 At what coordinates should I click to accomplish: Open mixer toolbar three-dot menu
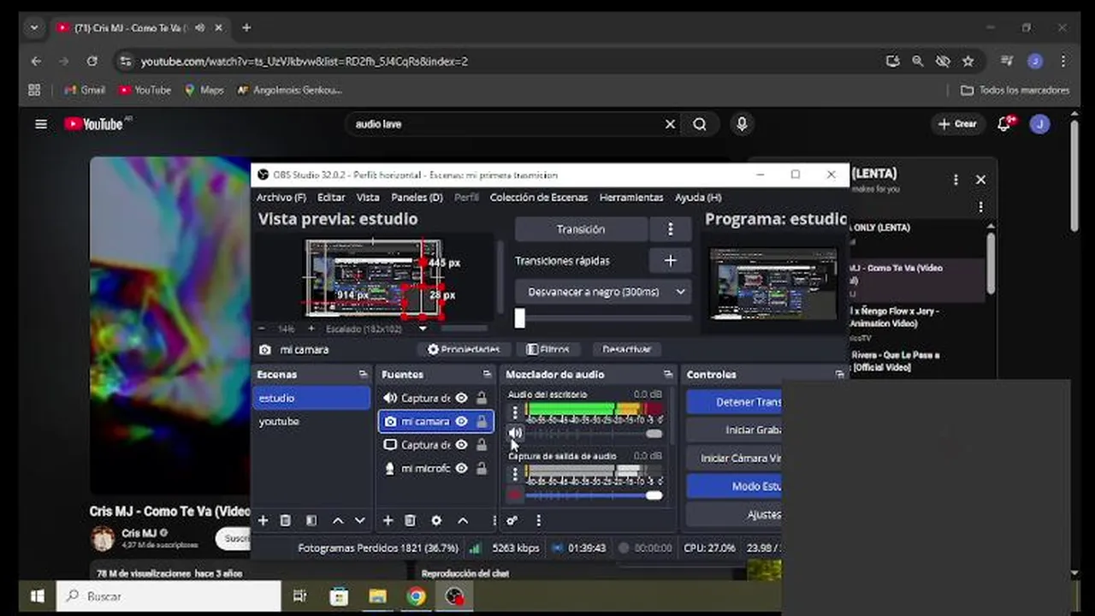click(538, 520)
